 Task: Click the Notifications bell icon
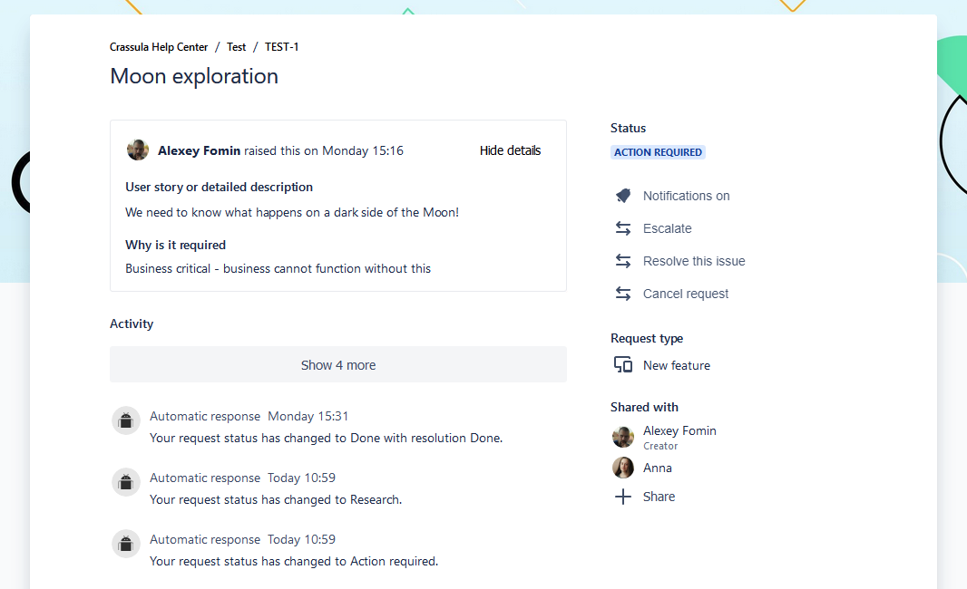623,196
